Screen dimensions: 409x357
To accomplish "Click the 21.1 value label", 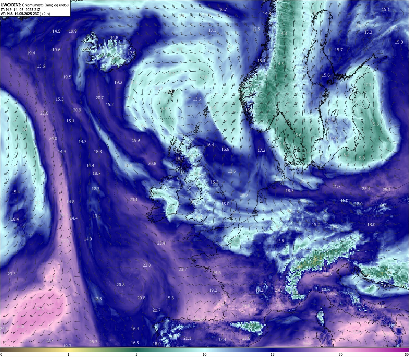I will click(x=187, y=338).
